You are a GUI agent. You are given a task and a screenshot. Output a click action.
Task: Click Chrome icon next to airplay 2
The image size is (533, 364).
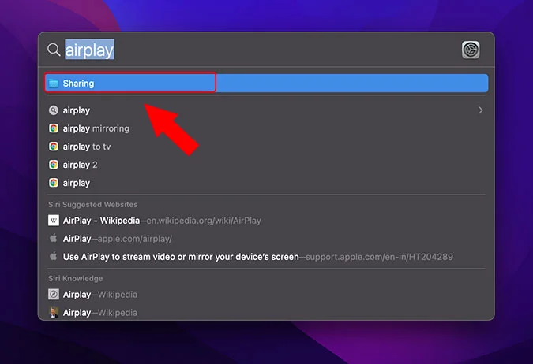[54, 165]
